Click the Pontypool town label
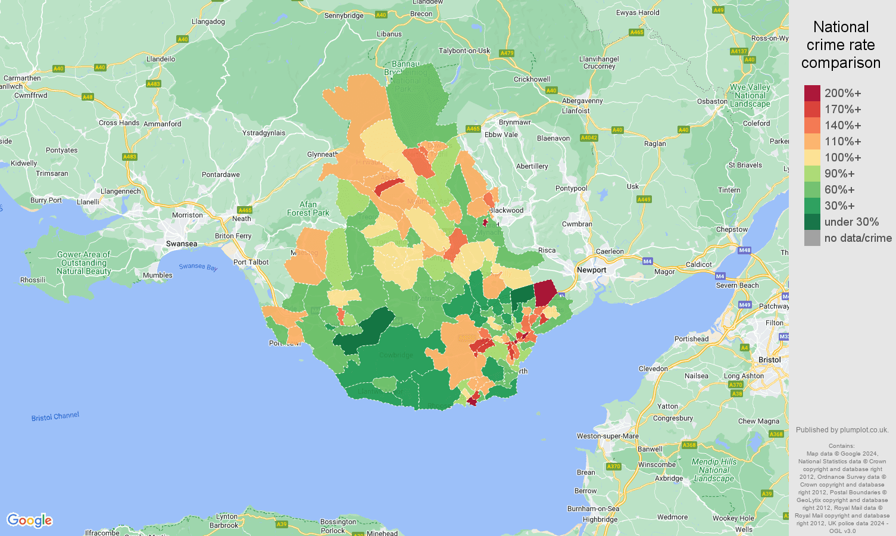Screen dimensions: 896x536 571,188
